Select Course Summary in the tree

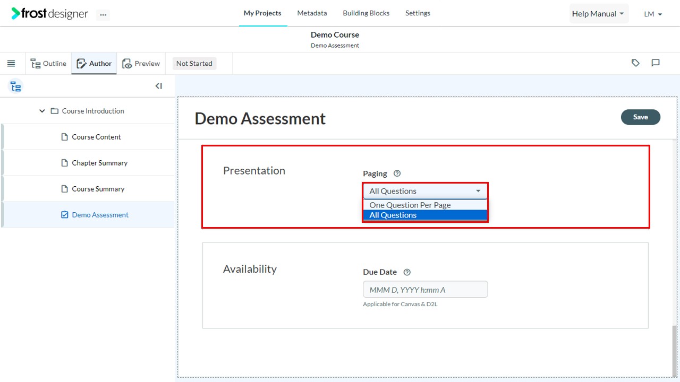pyautogui.click(x=98, y=189)
